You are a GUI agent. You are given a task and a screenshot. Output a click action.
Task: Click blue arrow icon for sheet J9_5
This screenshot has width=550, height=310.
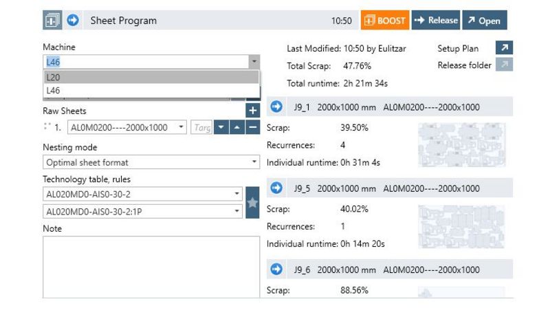[x=276, y=188]
